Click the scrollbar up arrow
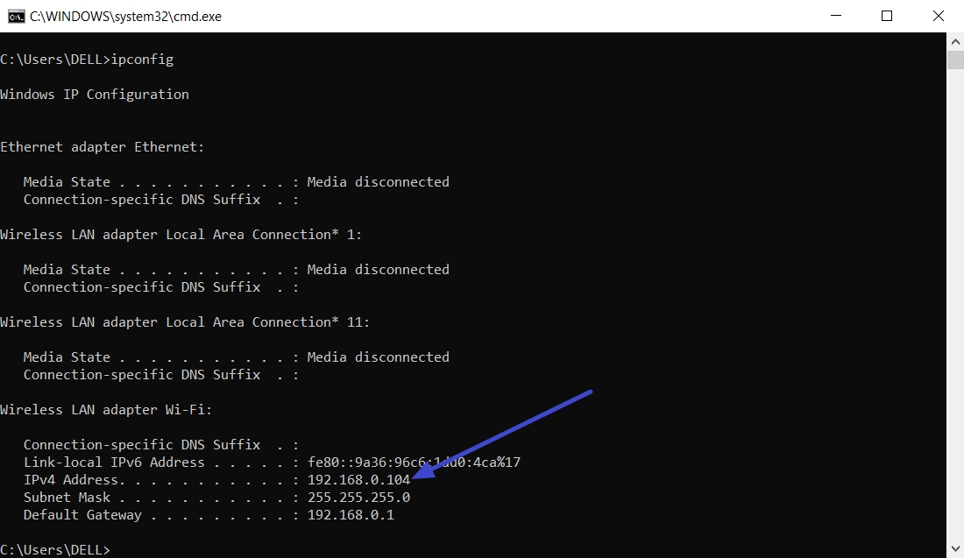This screenshot has width=964, height=558. [954, 42]
